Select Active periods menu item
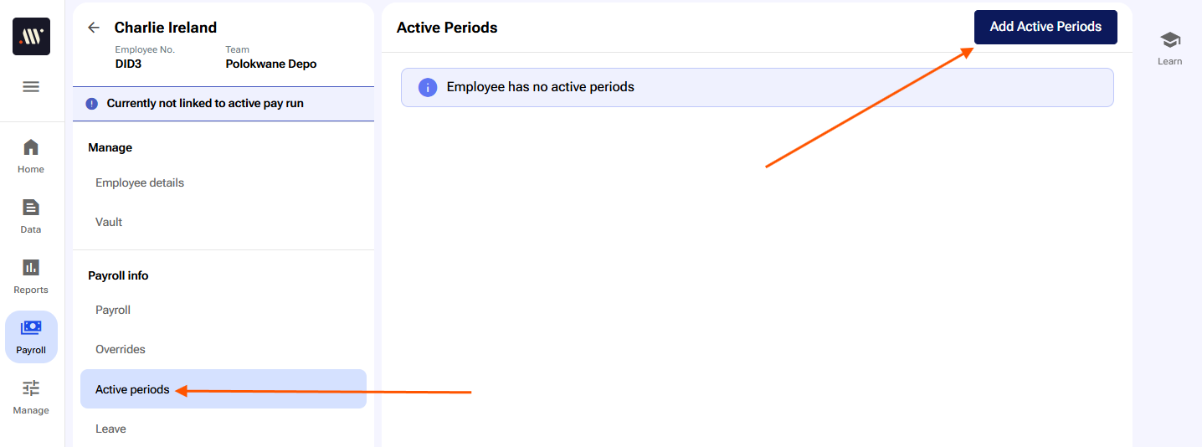Screen dimensions: 1202x447 tap(132, 389)
